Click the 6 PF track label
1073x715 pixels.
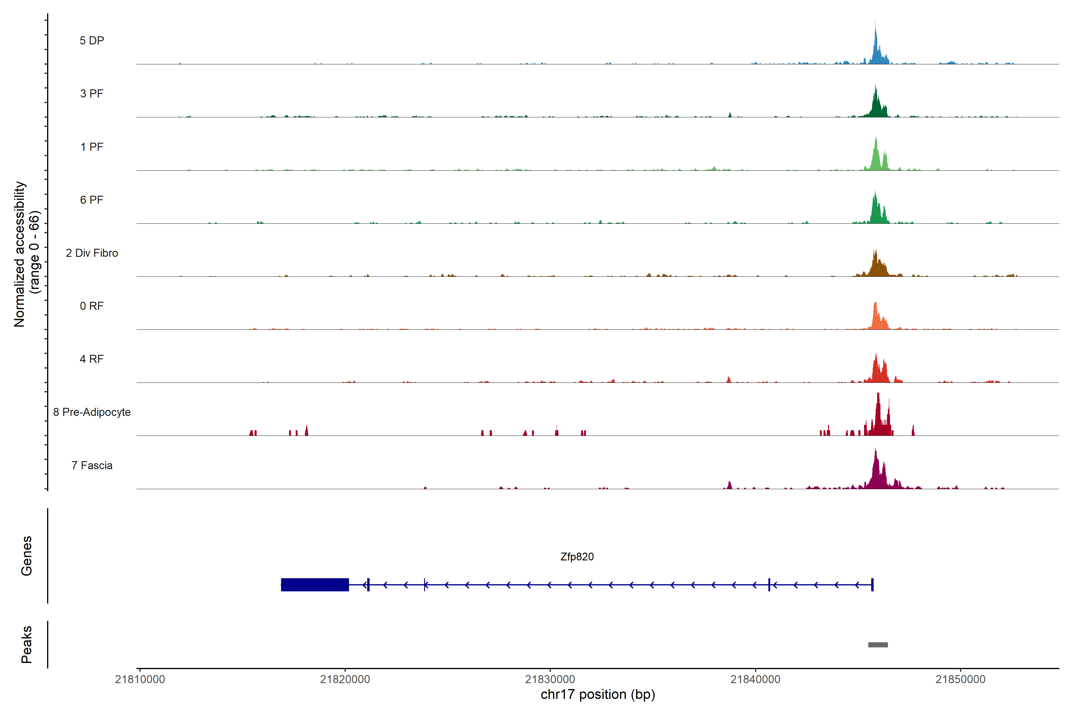pyautogui.click(x=92, y=200)
